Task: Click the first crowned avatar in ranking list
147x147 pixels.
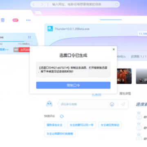Action: [139, 116]
